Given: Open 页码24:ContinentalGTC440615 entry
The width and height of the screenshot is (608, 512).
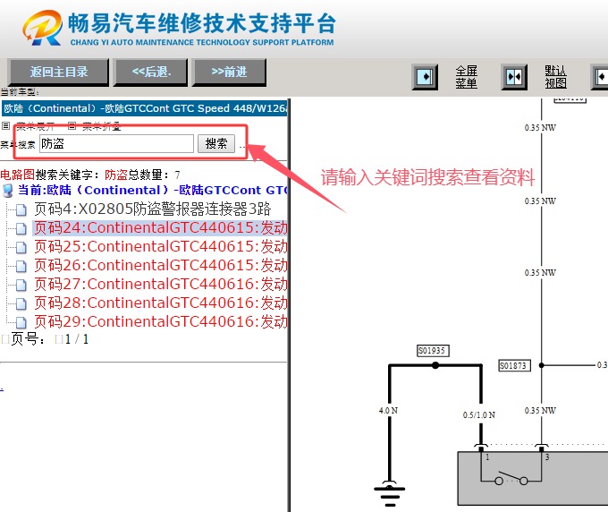Looking at the screenshot, I should pos(161,228).
